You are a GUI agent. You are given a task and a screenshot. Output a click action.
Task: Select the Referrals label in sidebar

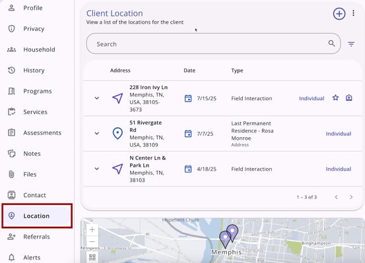tap(36, 237)
